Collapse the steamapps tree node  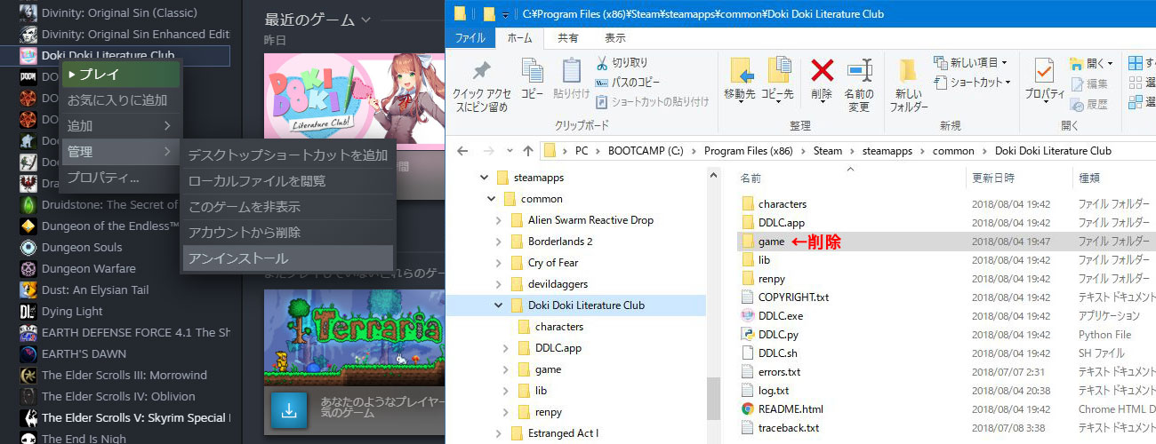485,178
